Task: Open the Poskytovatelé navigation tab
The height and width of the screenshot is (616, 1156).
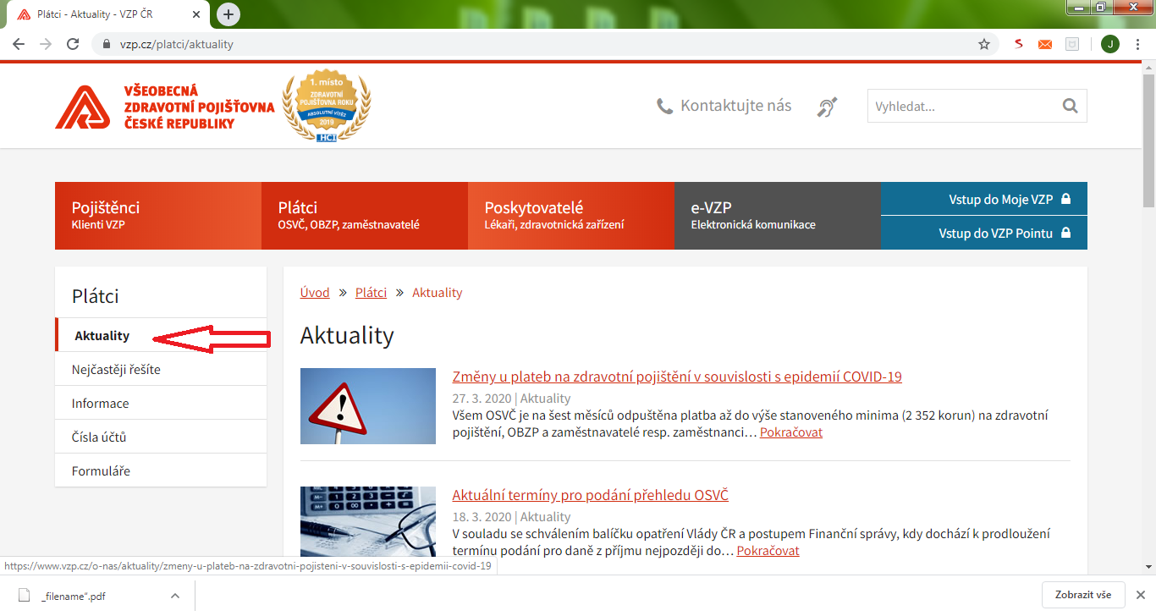Action: pos(571,216)
